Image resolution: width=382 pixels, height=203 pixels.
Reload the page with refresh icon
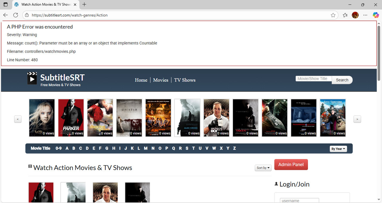[16, 15]
